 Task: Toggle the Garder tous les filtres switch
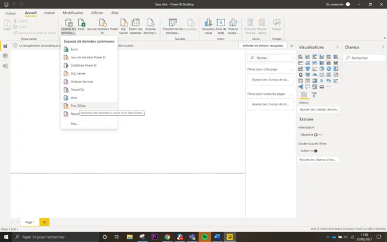[314, 151]
